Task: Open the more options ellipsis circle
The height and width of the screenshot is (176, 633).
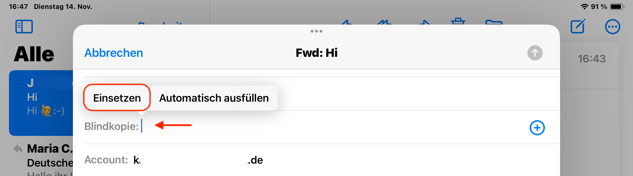Action: [612, 27]
